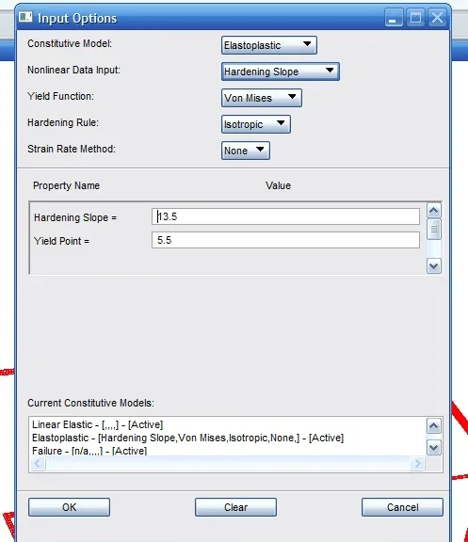
Task: Click the models list scroll-left arrow
Action: [38, 463]
